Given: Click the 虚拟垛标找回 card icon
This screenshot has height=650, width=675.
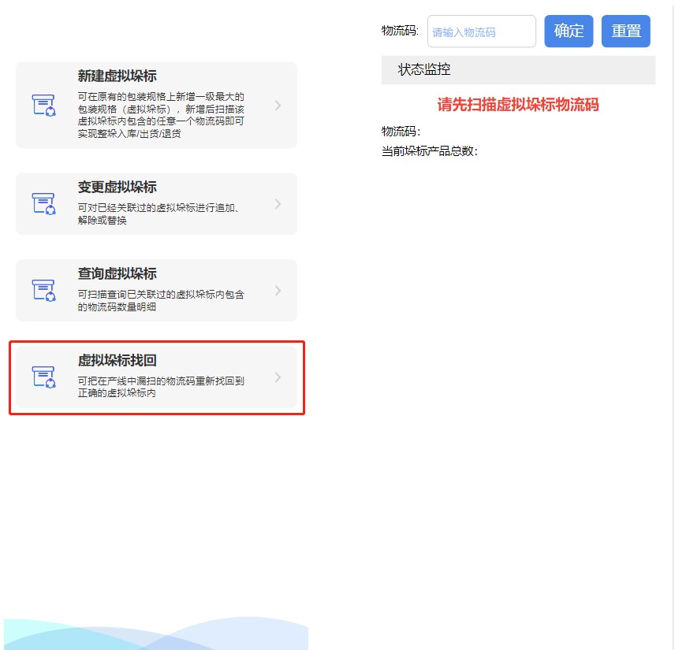Looking at the screenshot, I should (44, 377).
